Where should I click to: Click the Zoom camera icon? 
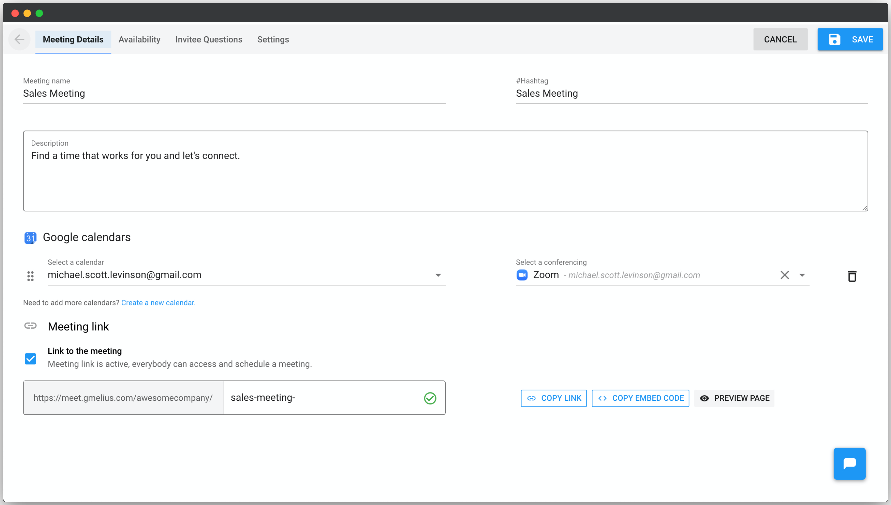(x=522, y=275)
